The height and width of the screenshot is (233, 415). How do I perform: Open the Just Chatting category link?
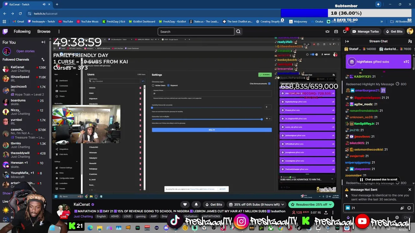pyautogui.click(x=83, y=216)
